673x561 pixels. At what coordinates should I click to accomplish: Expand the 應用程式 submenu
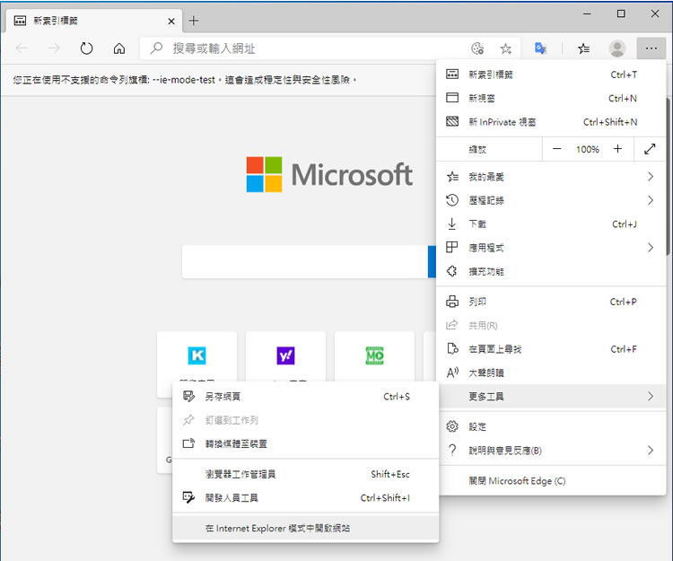(650, 248)
